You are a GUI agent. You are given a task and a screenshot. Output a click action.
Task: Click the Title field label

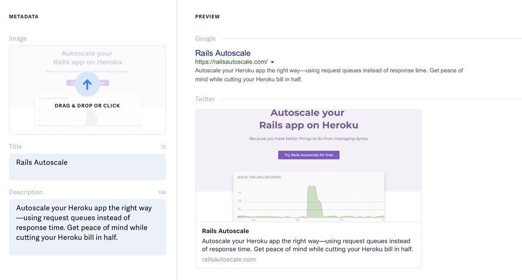coord(15,147)
